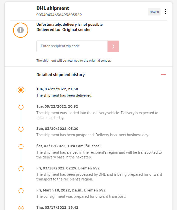Click the Sat 03/19/2022 Bruchsal entry heading

[x=68, y=146]
